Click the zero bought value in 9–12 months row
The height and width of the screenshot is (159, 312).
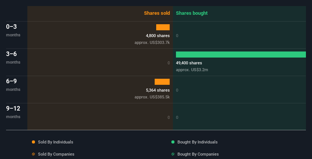coord(177,117)
